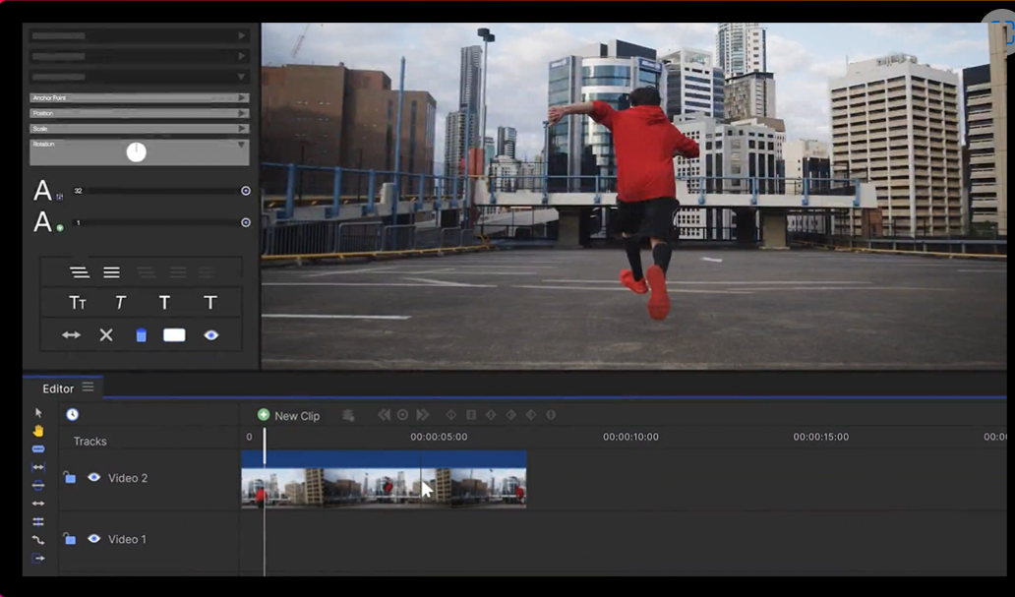Select the bracketed double-arrow ripple tool

(x=38, y=467)
